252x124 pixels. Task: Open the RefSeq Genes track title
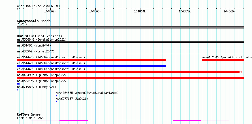tap(29, 115)
